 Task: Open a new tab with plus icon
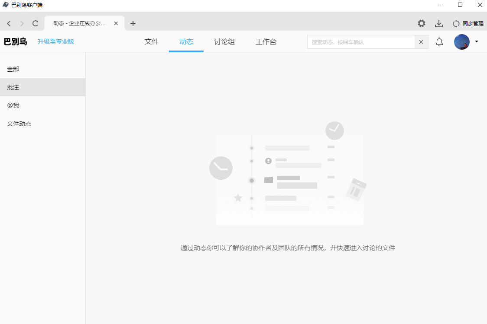click(133, 23)
